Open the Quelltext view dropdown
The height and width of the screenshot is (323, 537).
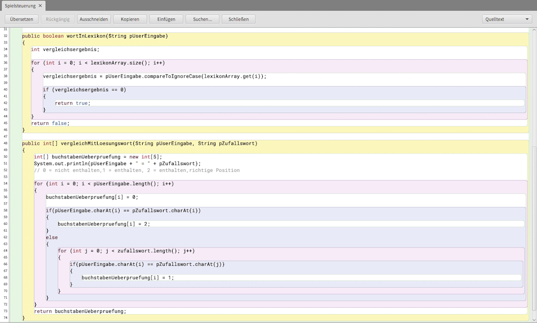[507, 19]
